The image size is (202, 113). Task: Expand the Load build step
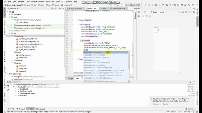point(16,89)
